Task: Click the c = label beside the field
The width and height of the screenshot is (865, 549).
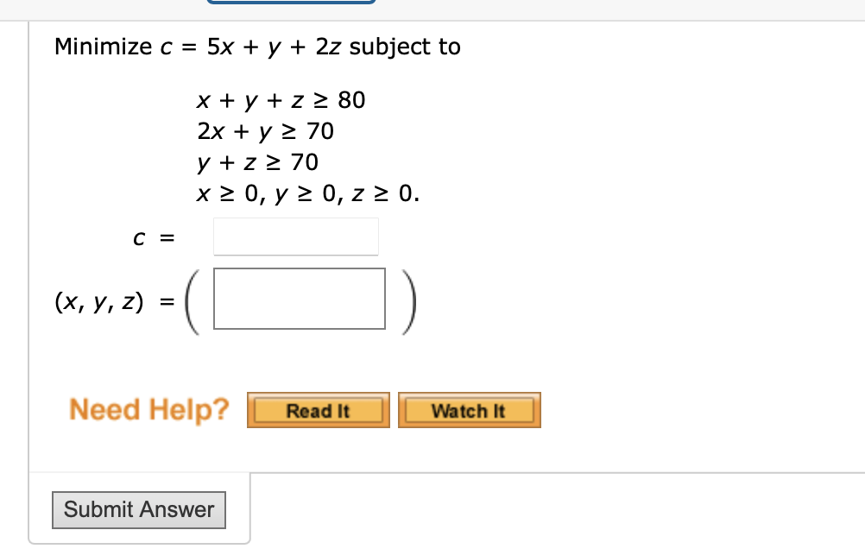Action: [x=154, y=237]
